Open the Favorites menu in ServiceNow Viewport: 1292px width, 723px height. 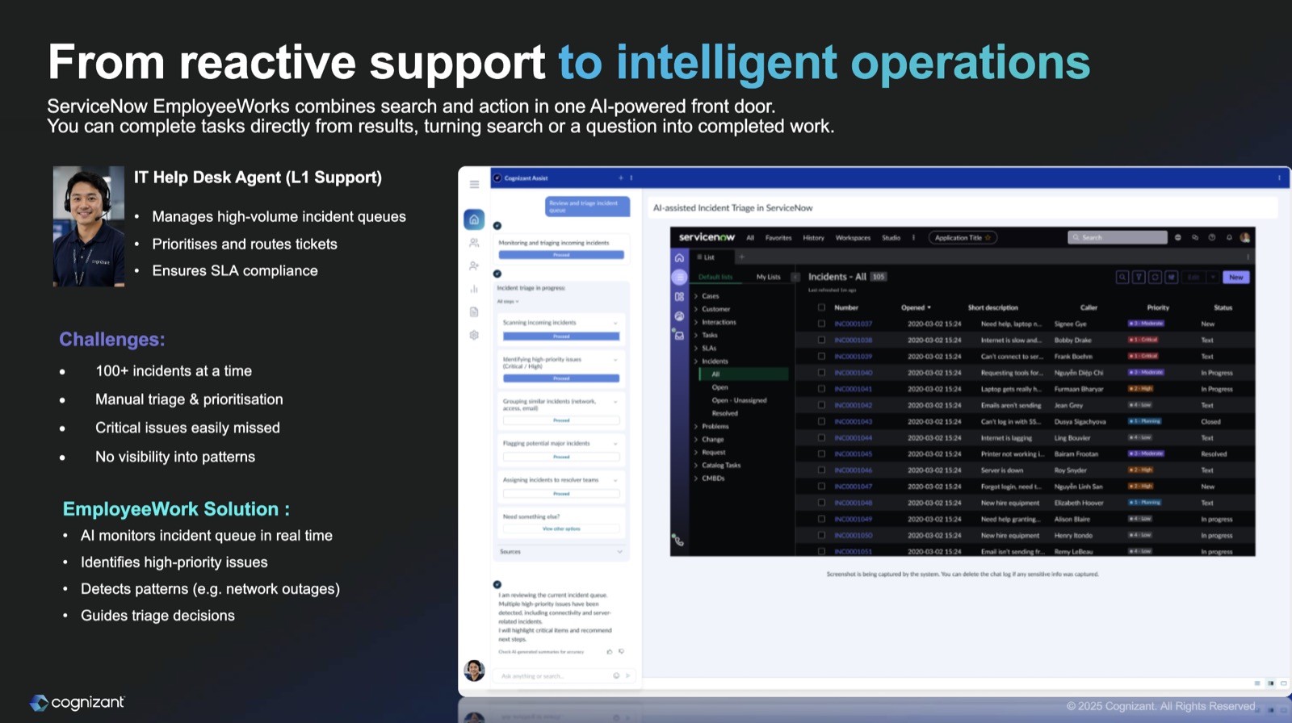(x=778, y=238)
